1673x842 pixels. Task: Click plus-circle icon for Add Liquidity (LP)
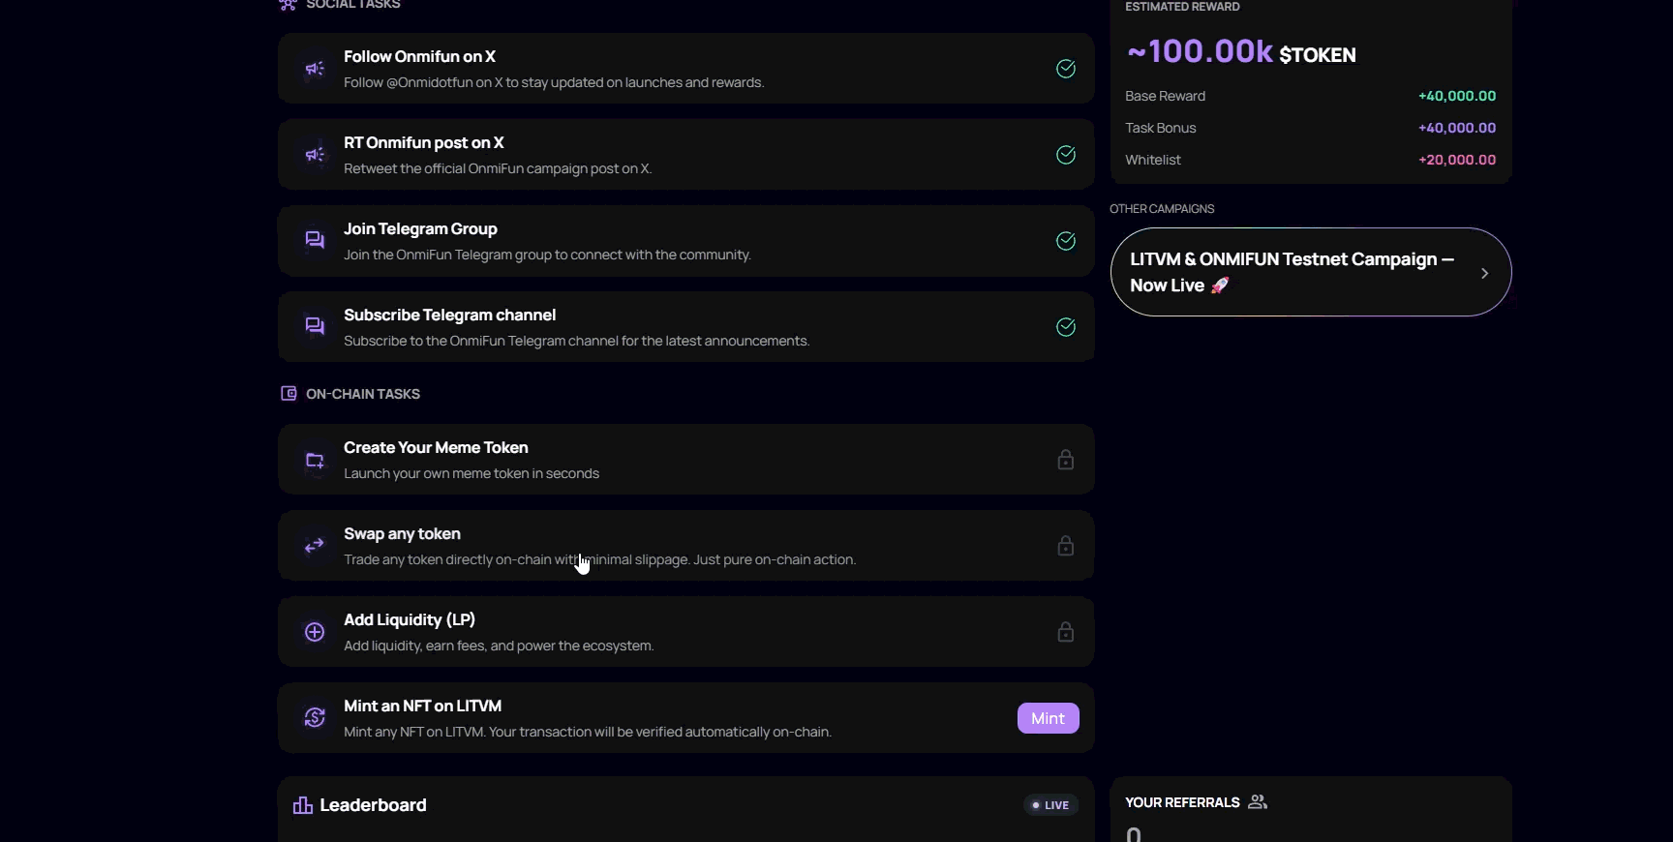tap(315, 632)
